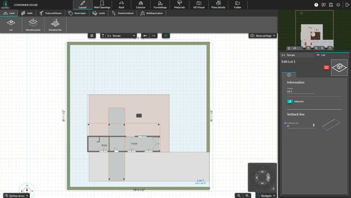
Task: Pan the plan view left
Action: [256, 177]
